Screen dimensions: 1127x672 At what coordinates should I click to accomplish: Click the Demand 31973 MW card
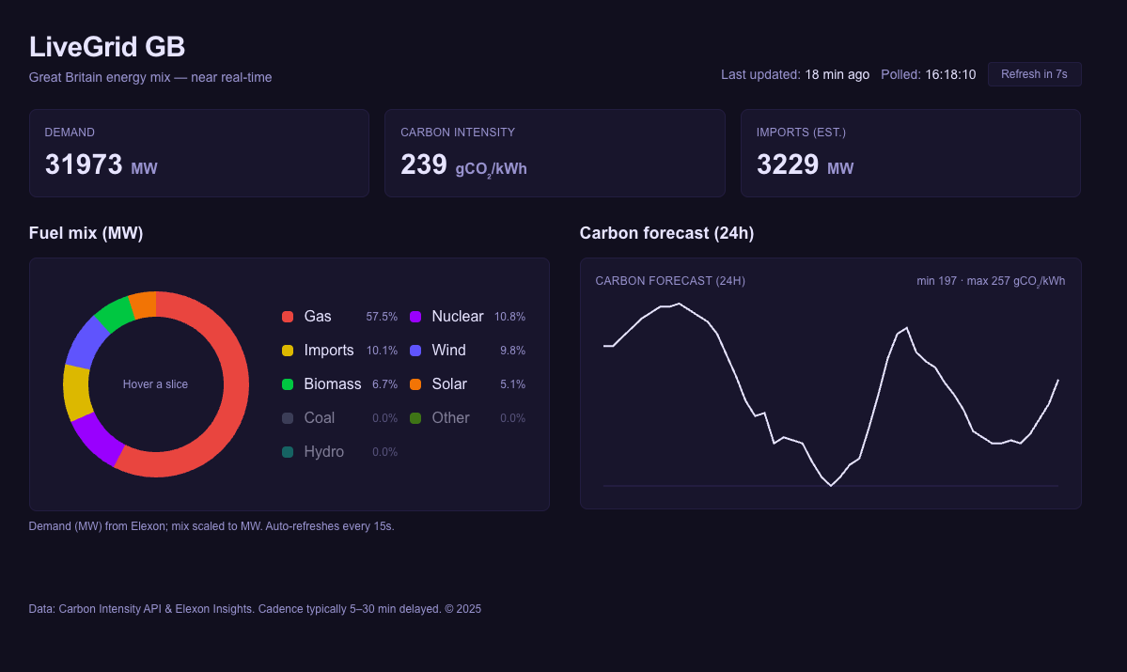(198, 153)
